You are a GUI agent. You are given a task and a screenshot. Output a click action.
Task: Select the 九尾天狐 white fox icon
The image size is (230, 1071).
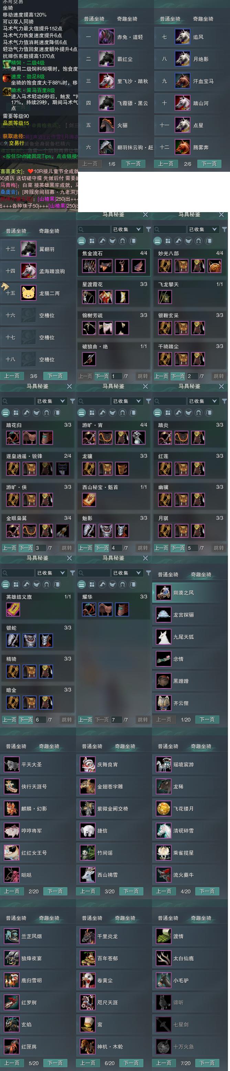point(164,637)
